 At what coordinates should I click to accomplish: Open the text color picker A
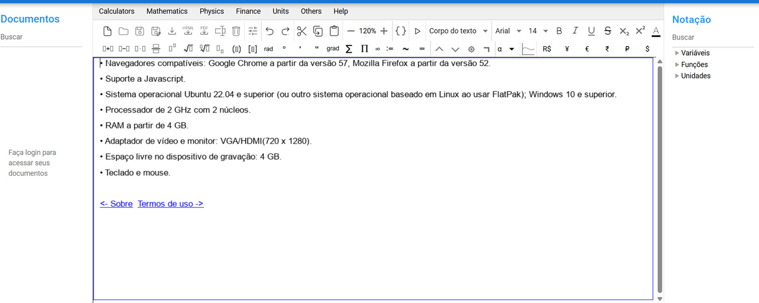tap(656, 31)
